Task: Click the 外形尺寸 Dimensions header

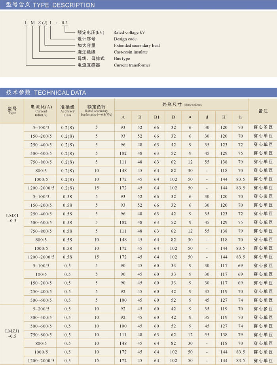Action: [x=182, y=105]
